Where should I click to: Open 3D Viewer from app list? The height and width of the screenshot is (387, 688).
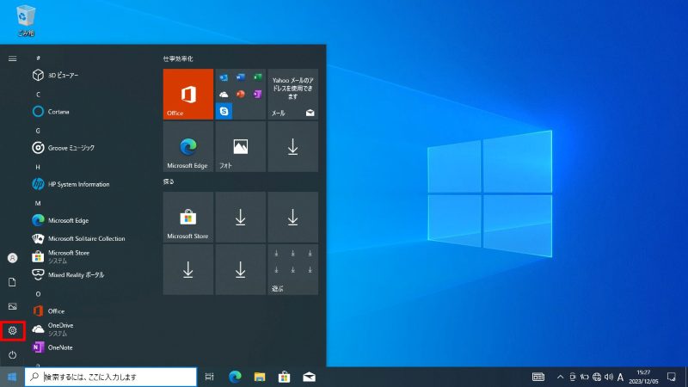pyautogui.click(x=92, y=75)
